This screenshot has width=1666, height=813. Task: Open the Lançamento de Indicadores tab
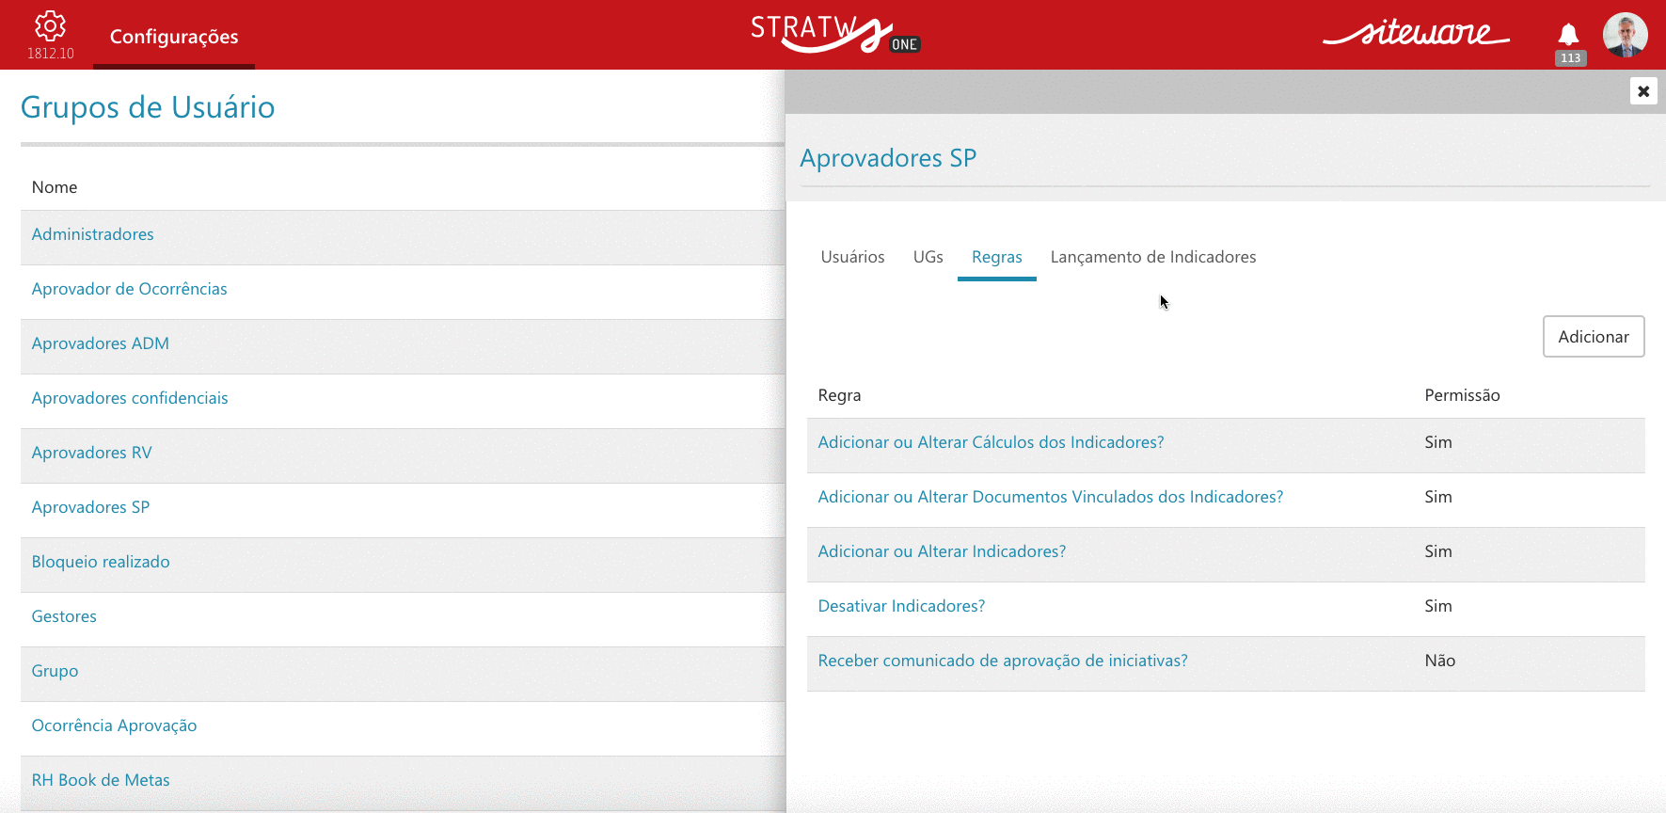1153,257
